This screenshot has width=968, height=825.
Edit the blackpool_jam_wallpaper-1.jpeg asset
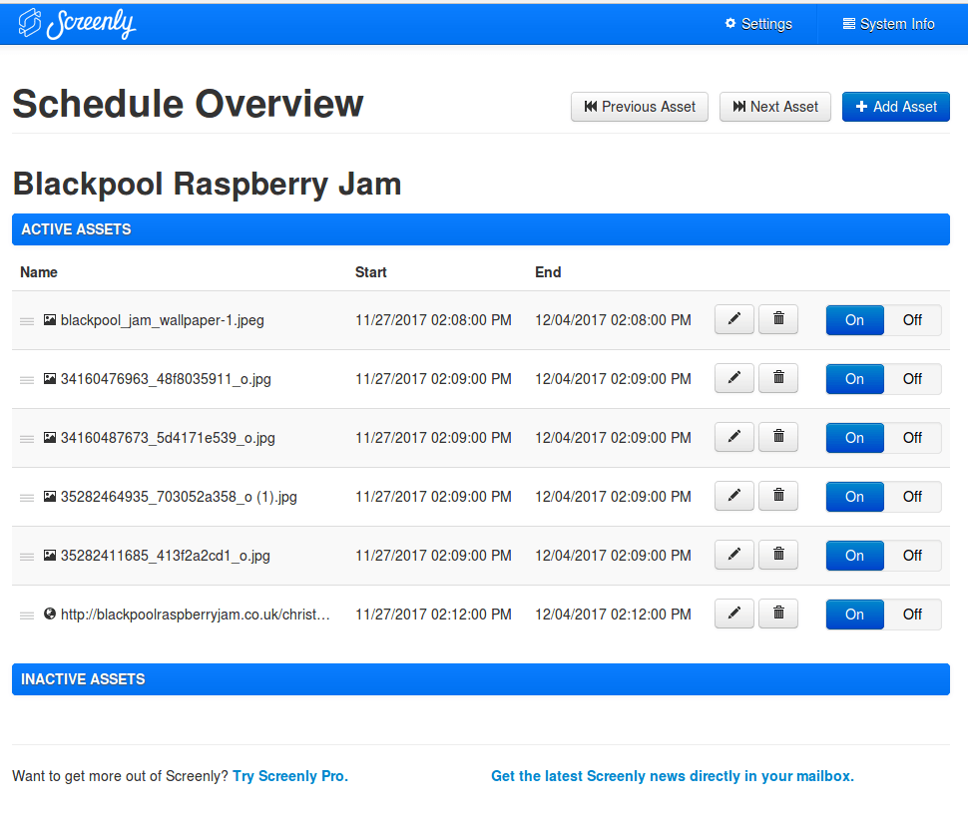[x=733, y=319]
